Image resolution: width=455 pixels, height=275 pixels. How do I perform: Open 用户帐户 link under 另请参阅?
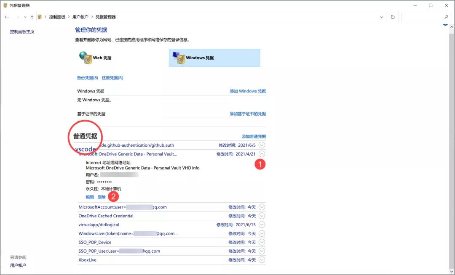[18, 265]
